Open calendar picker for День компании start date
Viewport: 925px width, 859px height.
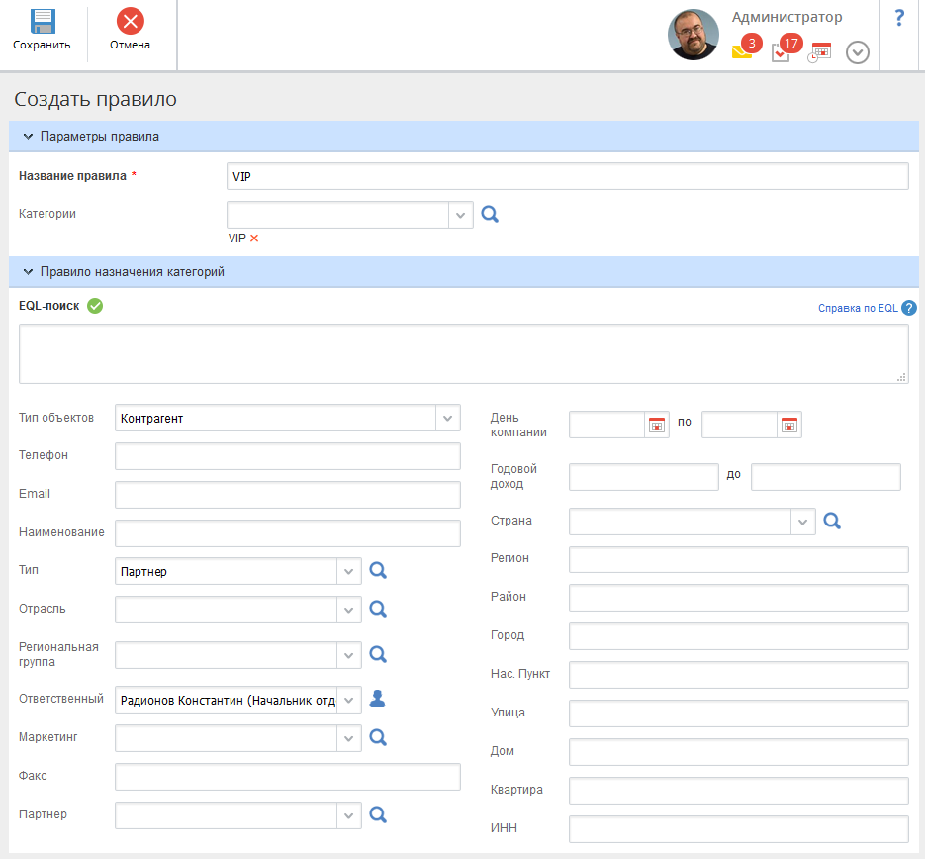coord(657,425)
